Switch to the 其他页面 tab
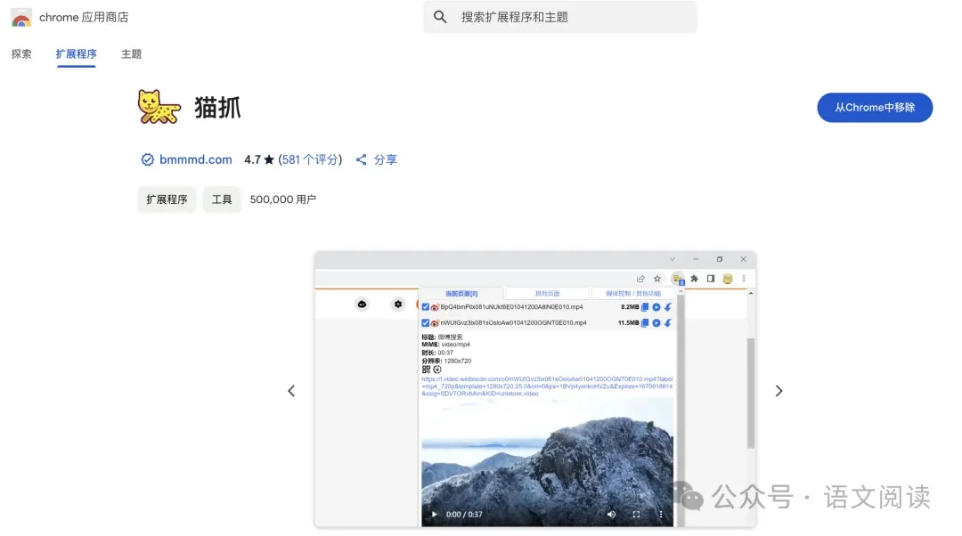The image size is (962, 536). click(x=547, y=292)
